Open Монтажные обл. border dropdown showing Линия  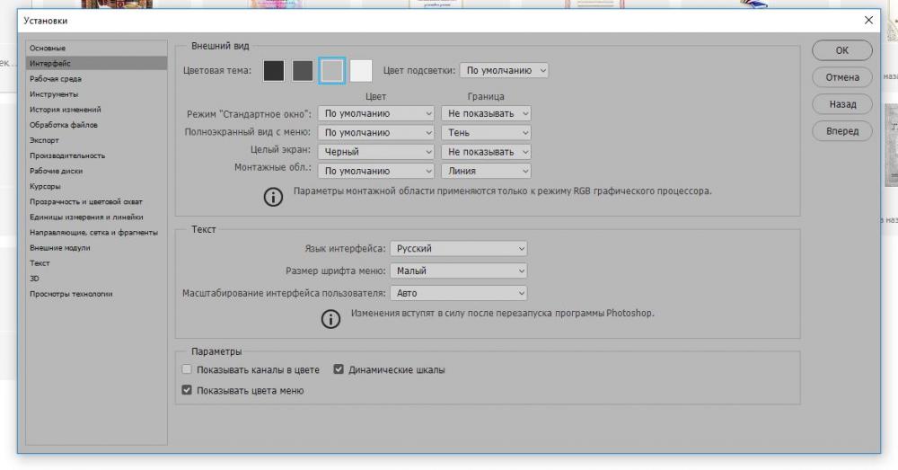pos(486,171)
